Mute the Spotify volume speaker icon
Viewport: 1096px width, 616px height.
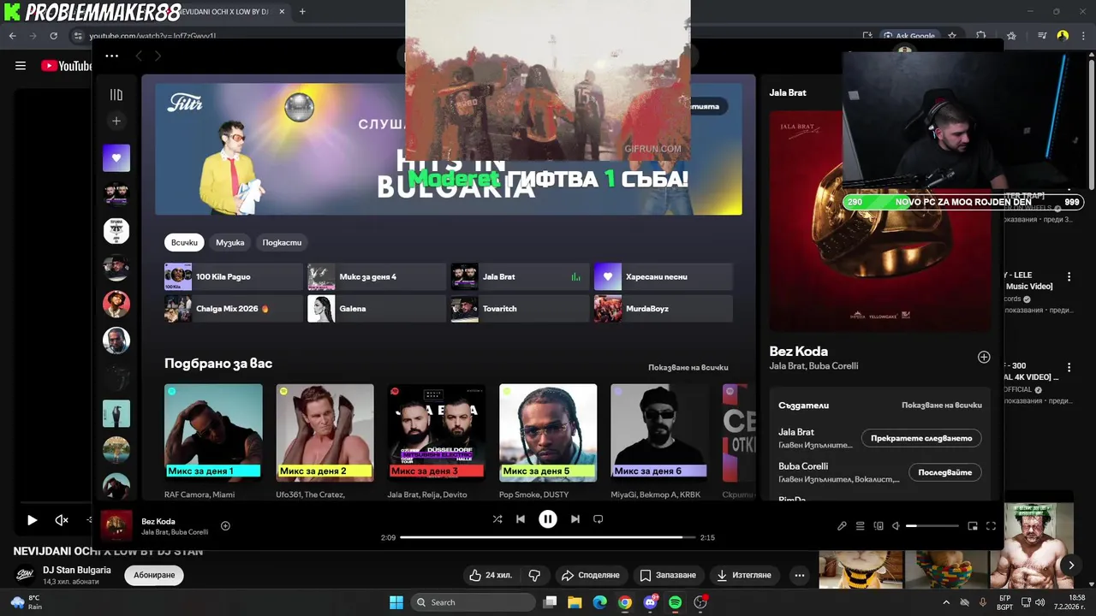[896, 526]
